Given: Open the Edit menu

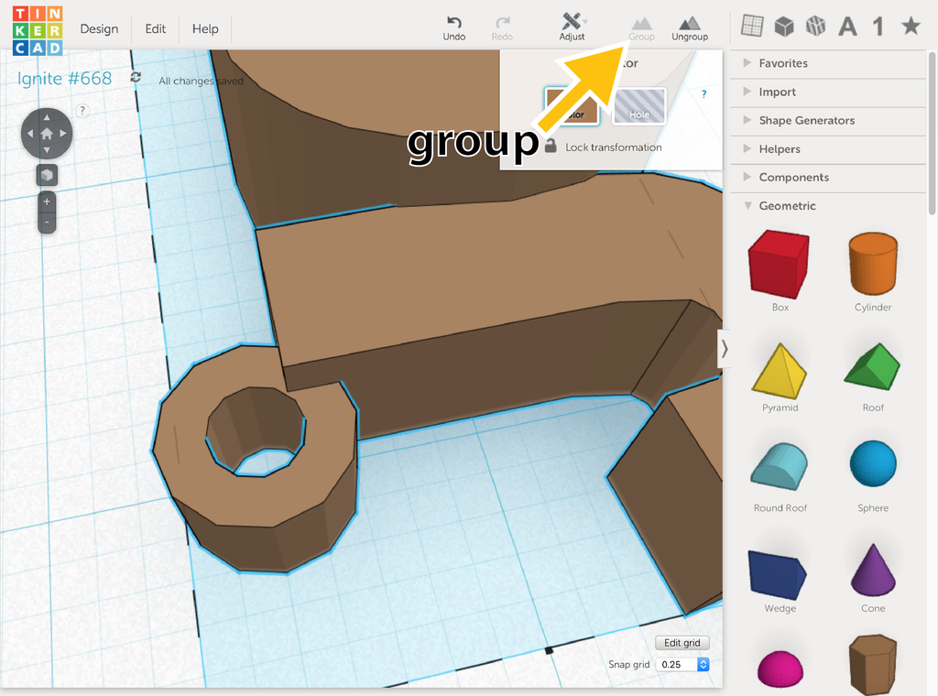Looking at the screenshot, I should [156, 28].
